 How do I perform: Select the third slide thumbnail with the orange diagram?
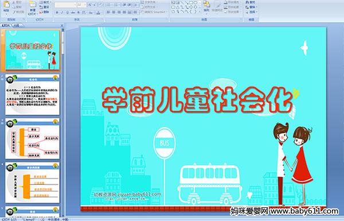pyautogui.click(x=32, y=139)
